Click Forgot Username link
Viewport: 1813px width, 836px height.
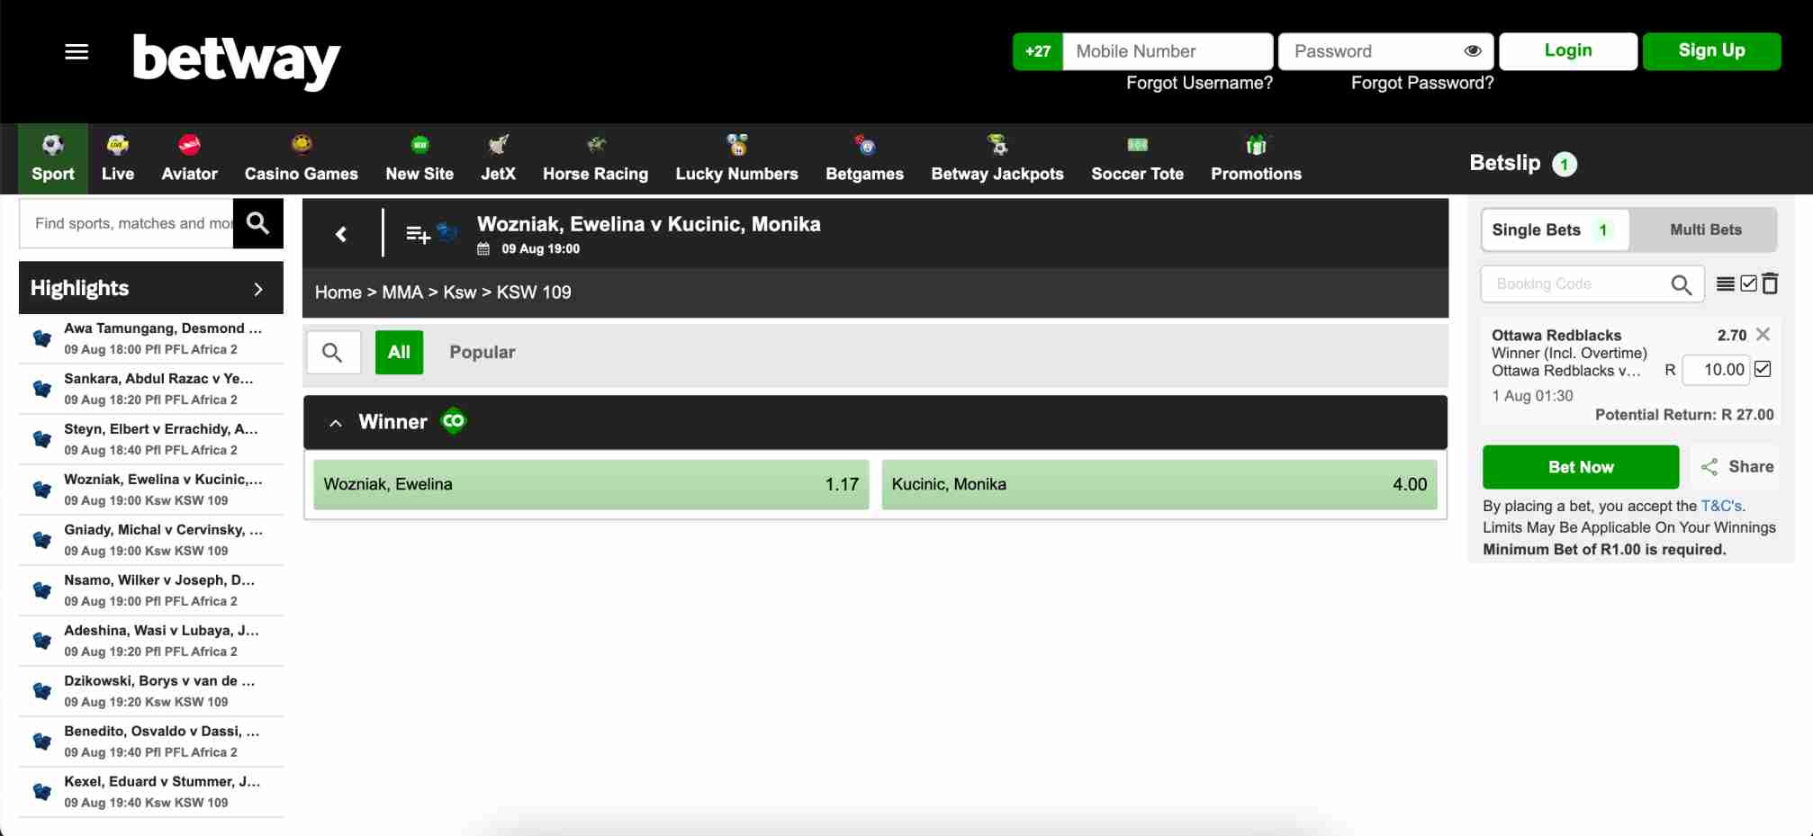click(1199, 83)
